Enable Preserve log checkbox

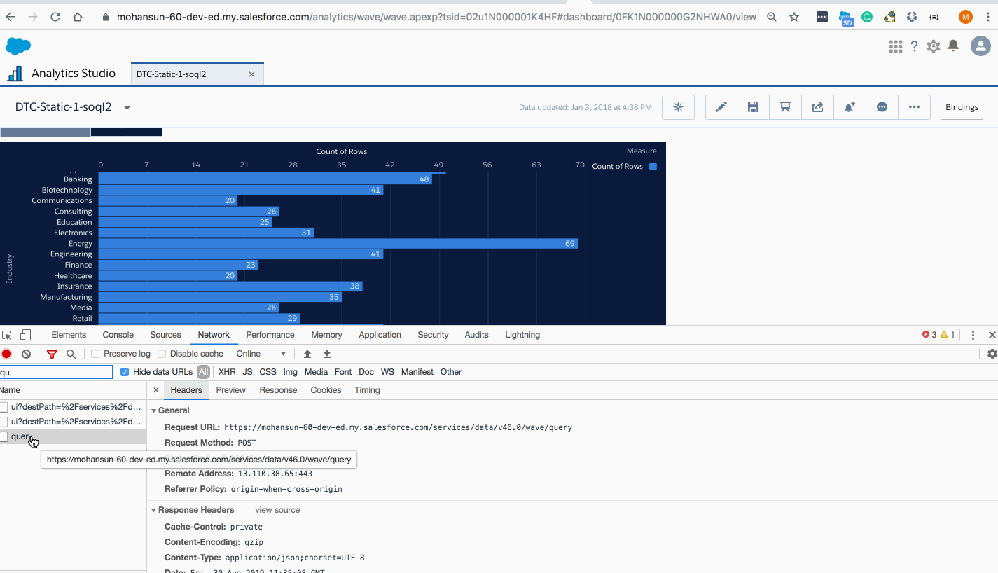point(95,354)
